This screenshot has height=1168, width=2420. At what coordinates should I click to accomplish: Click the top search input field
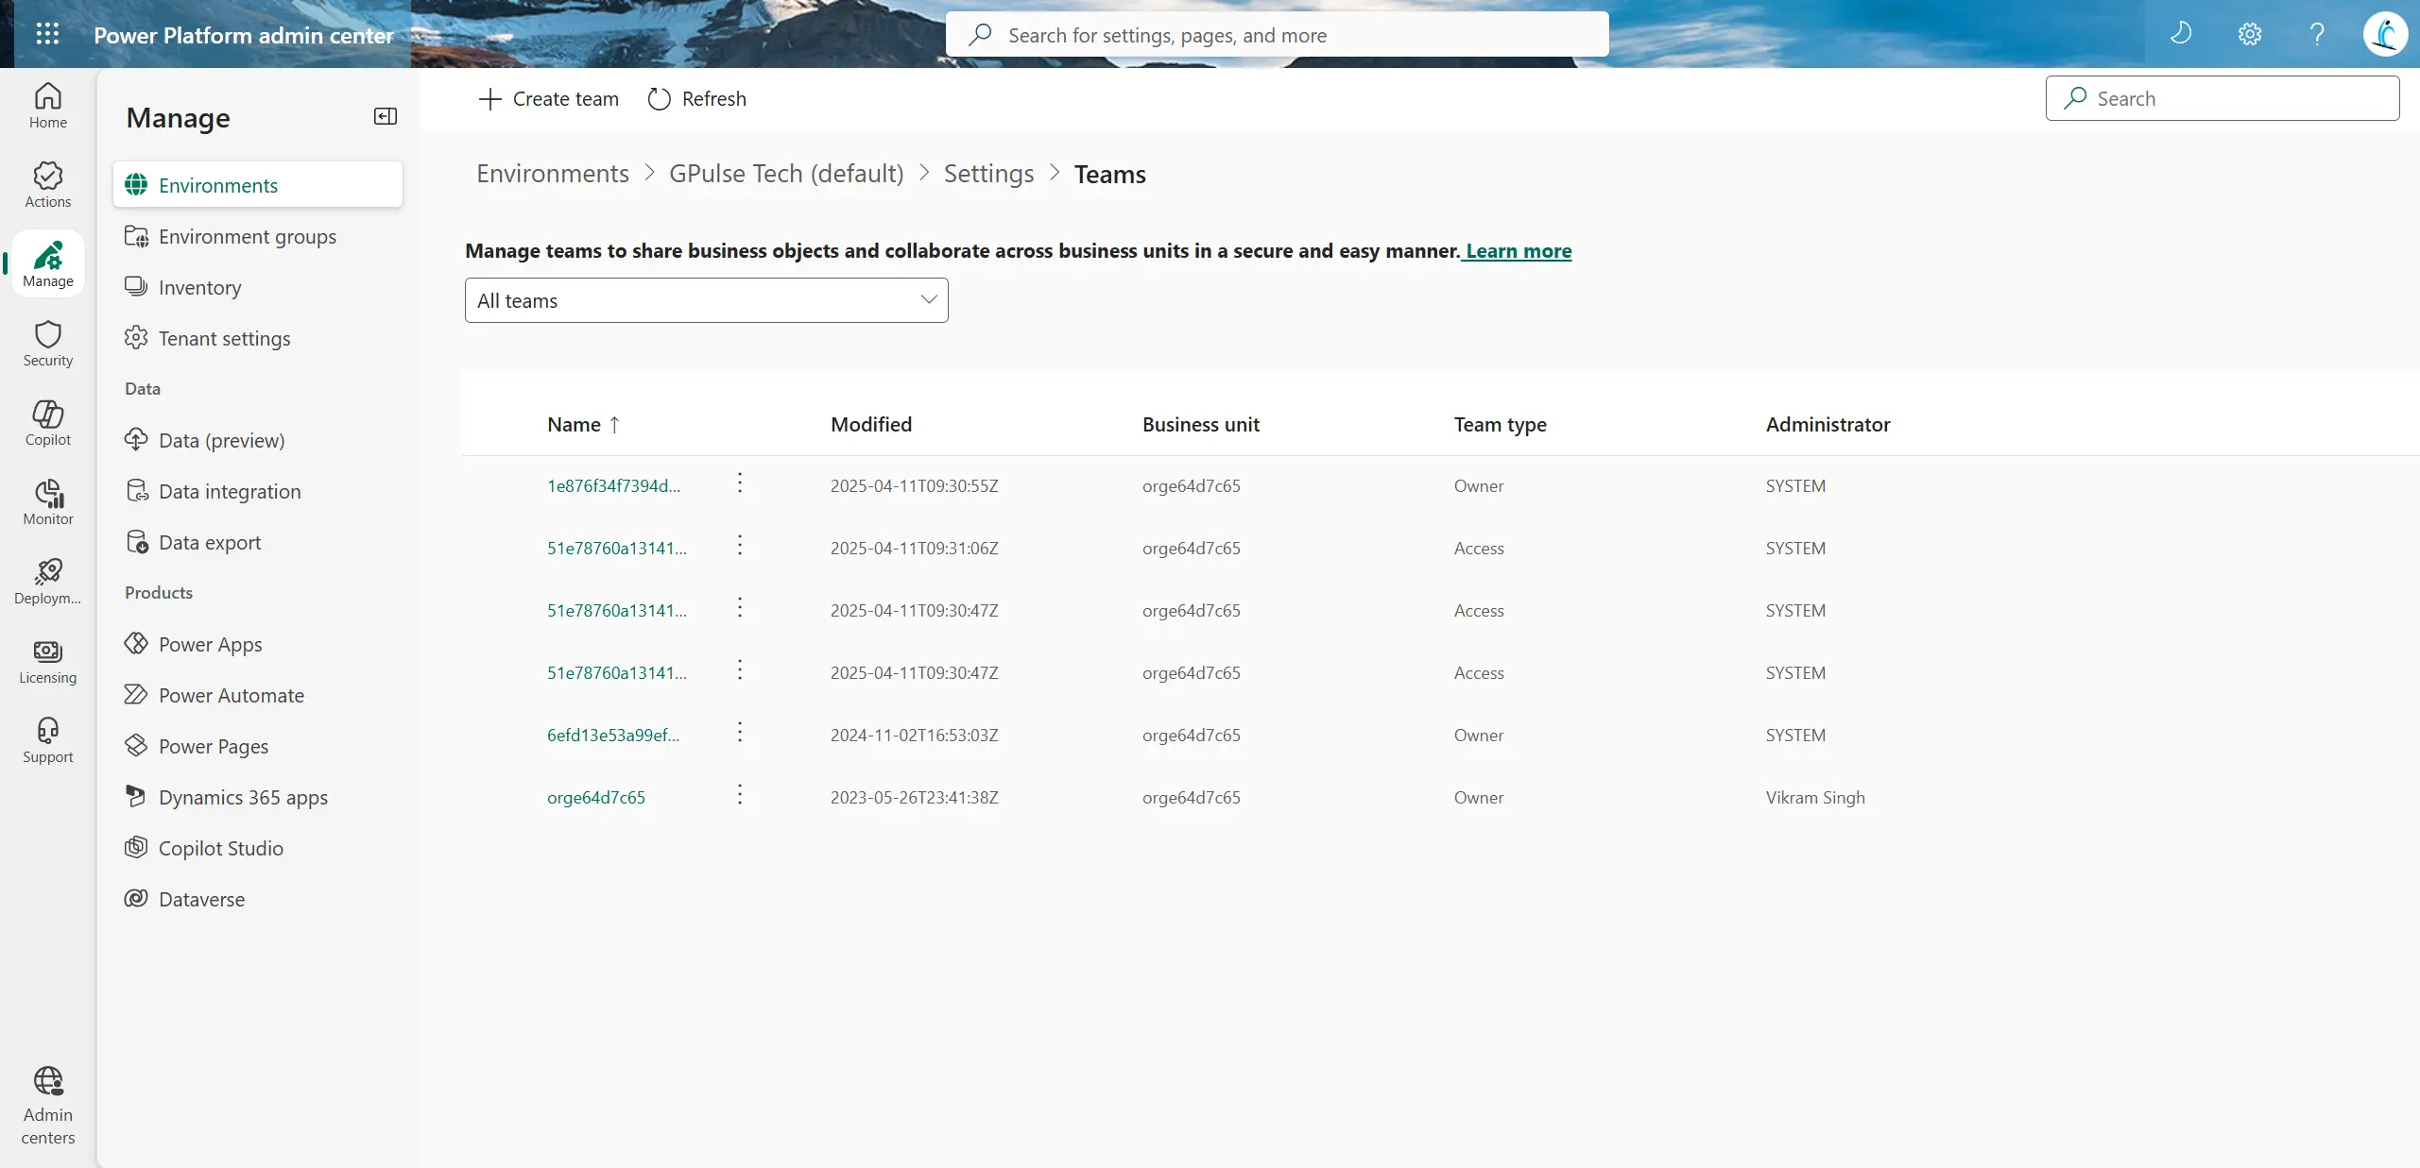click(1274, 35)
